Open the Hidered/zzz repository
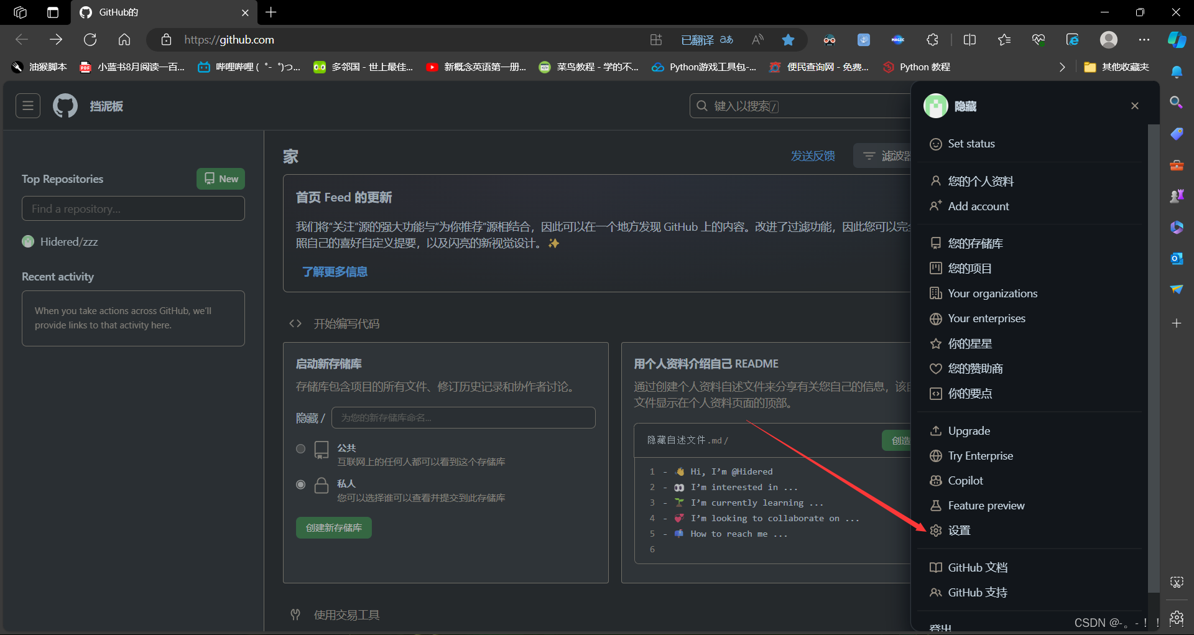1194x635 pixels. [x=69, y=241]
